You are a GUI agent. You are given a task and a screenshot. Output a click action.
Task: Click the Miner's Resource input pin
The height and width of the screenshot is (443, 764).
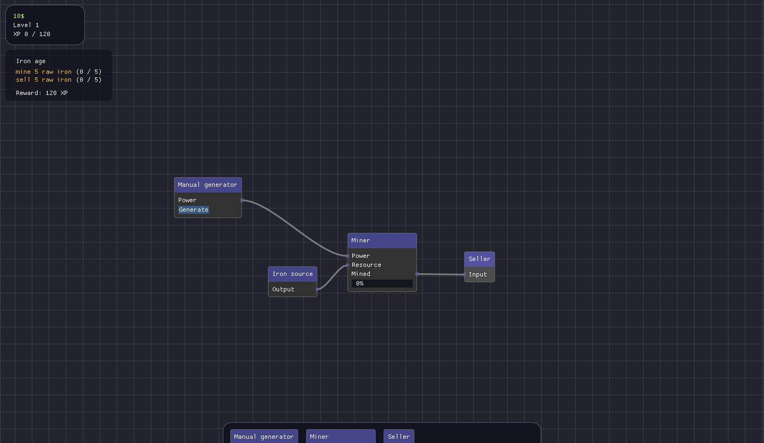point(348,265)
